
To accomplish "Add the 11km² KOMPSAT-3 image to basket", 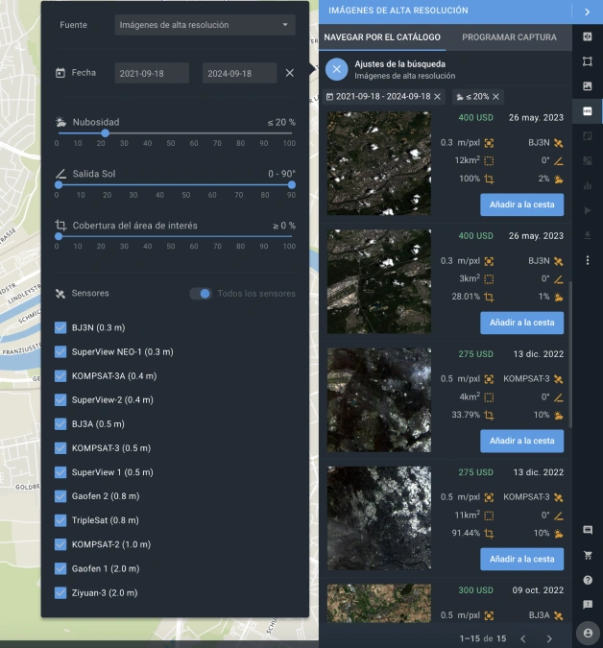I will point(521,559).
